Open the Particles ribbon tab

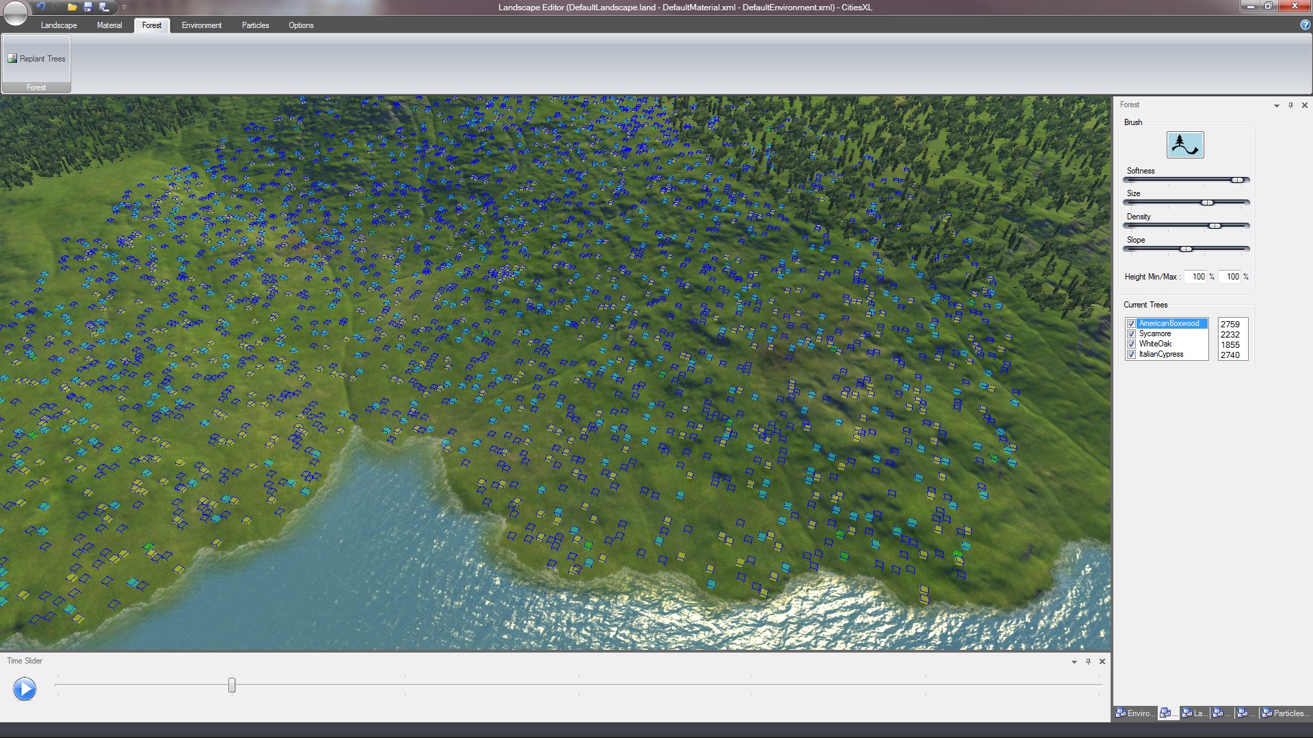point(255,25)
